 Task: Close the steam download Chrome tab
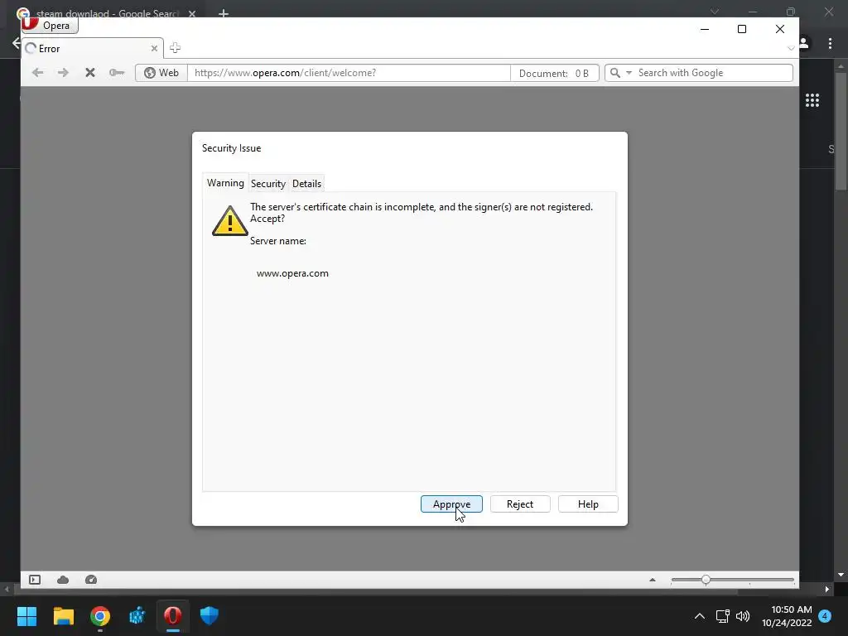(192, 13)
